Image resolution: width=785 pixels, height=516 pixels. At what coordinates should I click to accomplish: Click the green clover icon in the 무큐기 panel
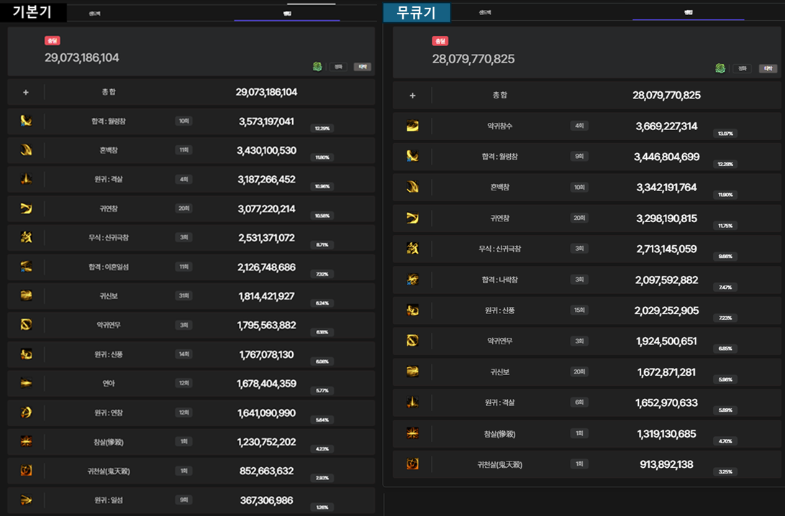tap(720, 68)
